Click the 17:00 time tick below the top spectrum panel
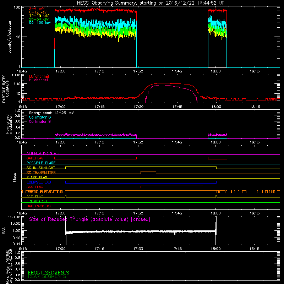Image resolution: width=284 pixels, height=284 pixels. tap(60, 71)
